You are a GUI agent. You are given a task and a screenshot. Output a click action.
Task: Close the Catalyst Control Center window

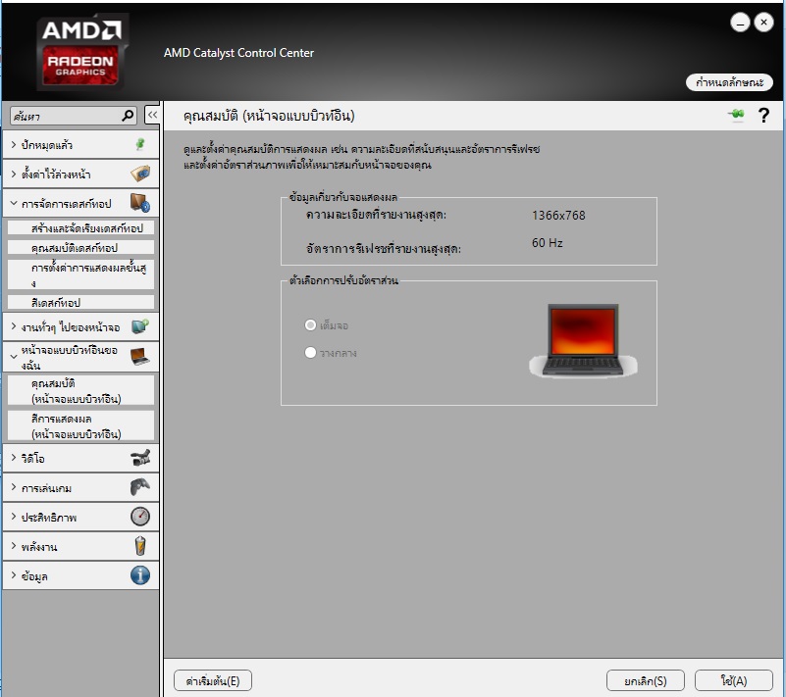(763, 23)
